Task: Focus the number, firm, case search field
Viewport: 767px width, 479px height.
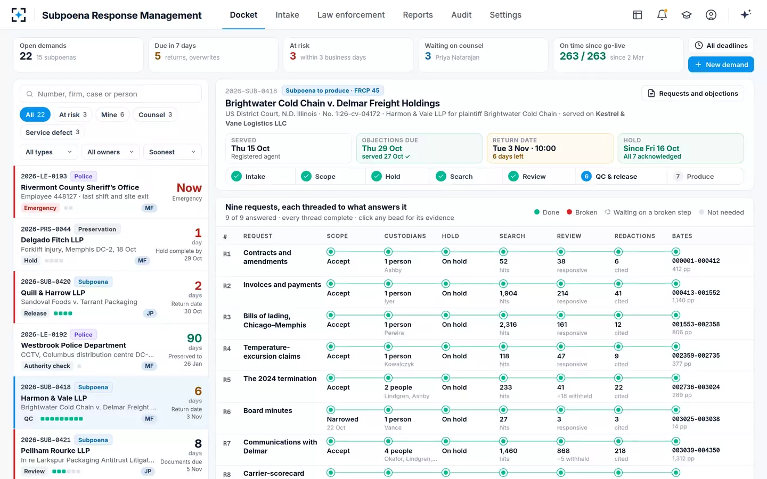Action: tap(111, 94)
